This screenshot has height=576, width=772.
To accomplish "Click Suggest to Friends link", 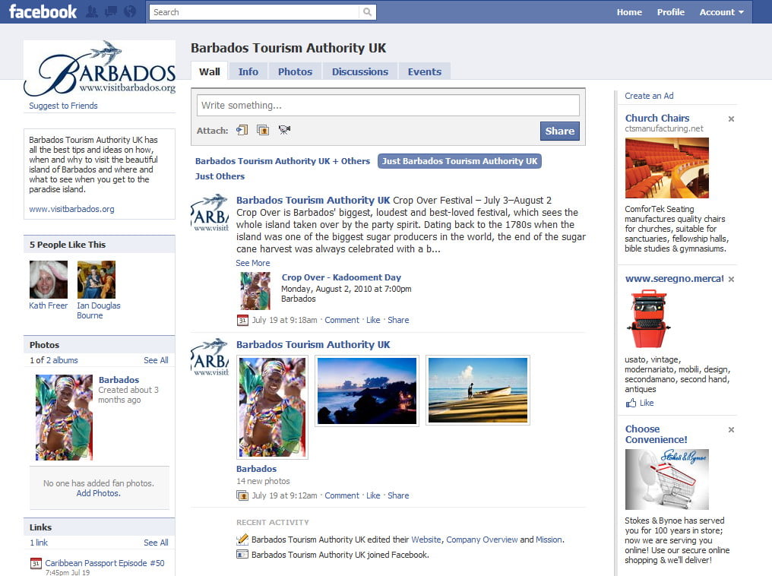I will (63, 106).
